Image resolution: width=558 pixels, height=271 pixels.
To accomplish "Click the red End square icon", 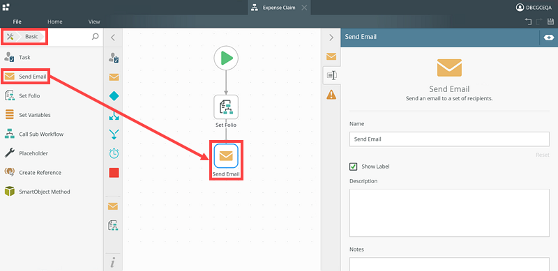I will [x=114, y=173].
